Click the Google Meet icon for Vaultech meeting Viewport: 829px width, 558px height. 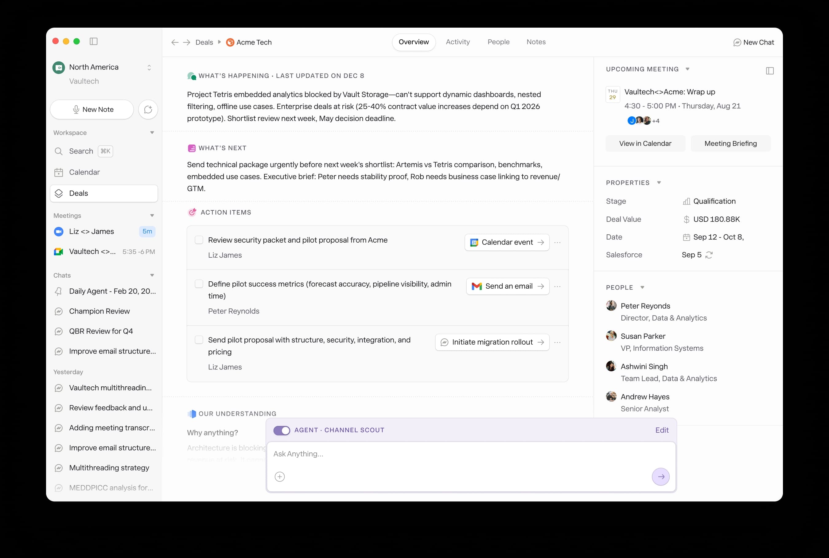tap(59, 252)
